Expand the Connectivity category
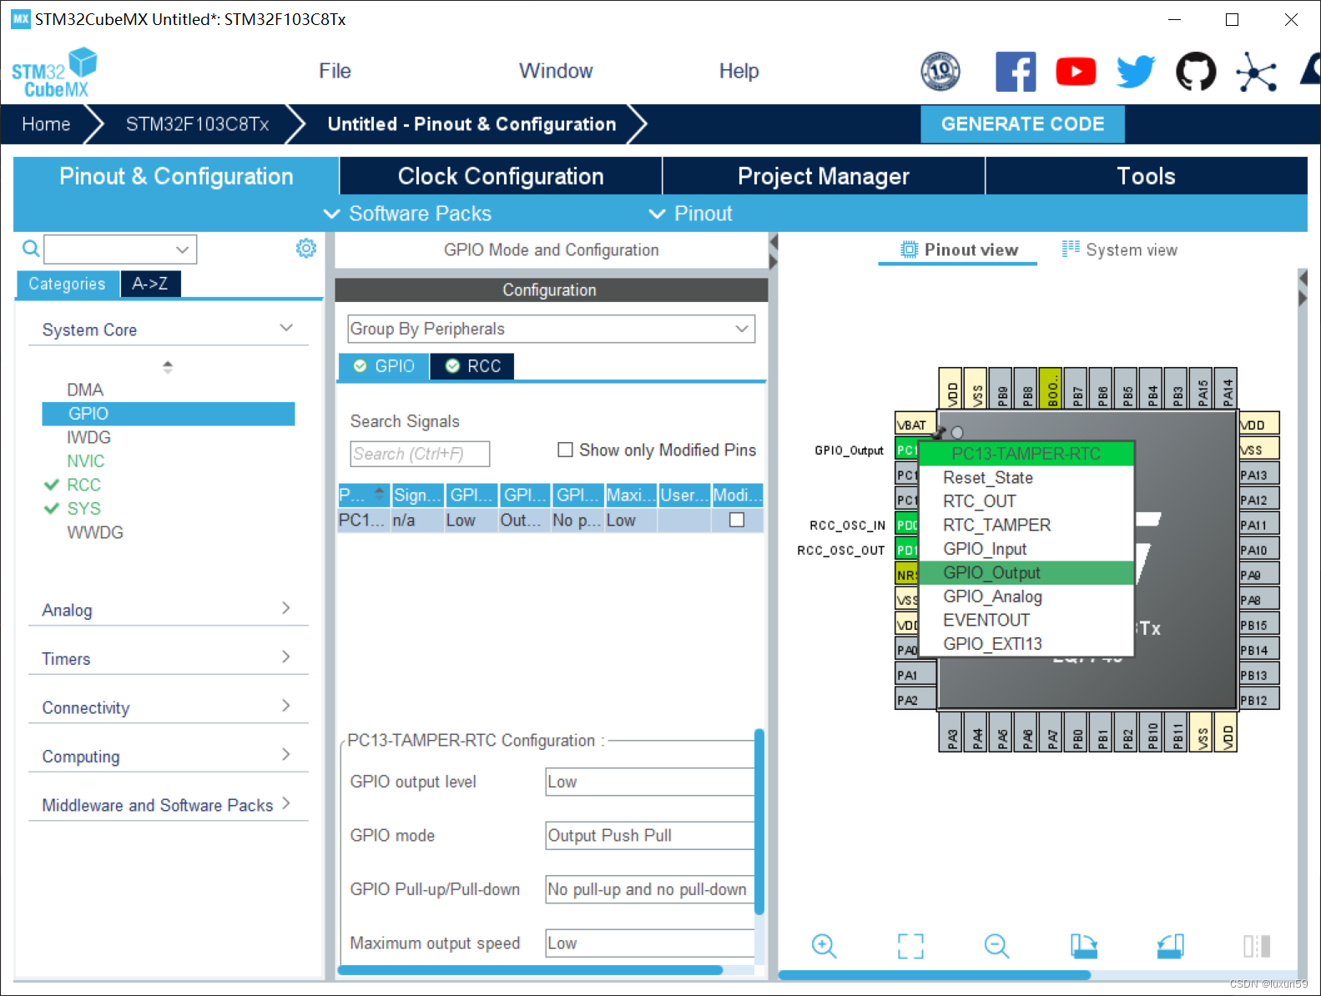The width and height of the screenshot is (1321, 996). point(286,706)
